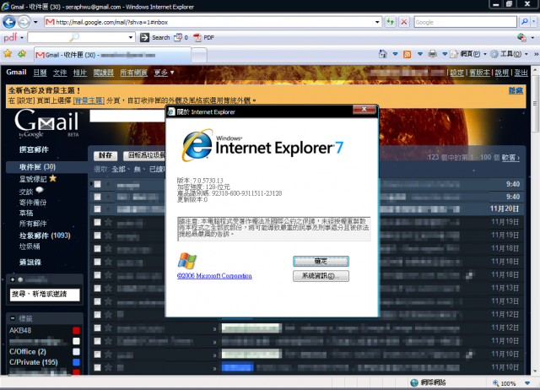This screenshot has width=540, height=390.
Task: Tick checkbox for first 11月19日 message
Action: 98,222
